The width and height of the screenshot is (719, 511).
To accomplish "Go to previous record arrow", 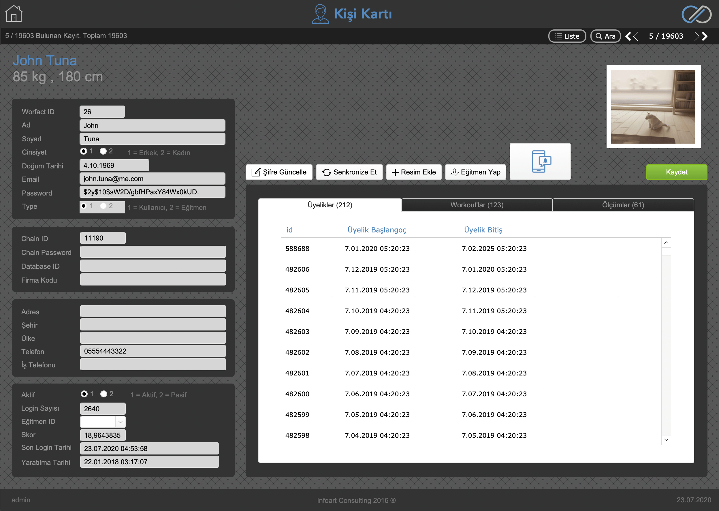I will pyautogui.click(x=635, y=37).
